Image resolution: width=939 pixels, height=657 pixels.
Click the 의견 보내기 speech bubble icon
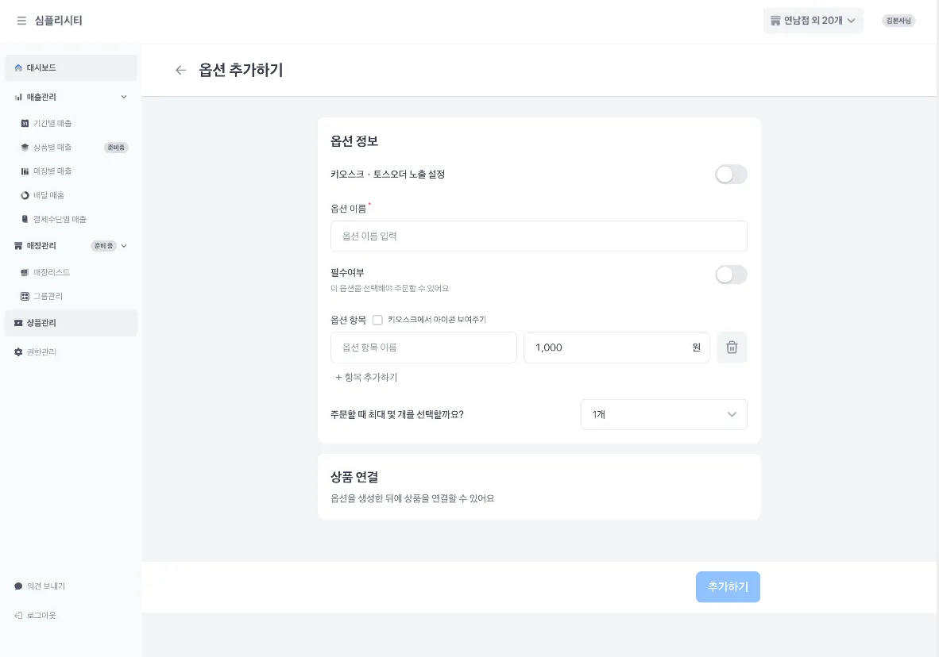(x=19, y=586)
